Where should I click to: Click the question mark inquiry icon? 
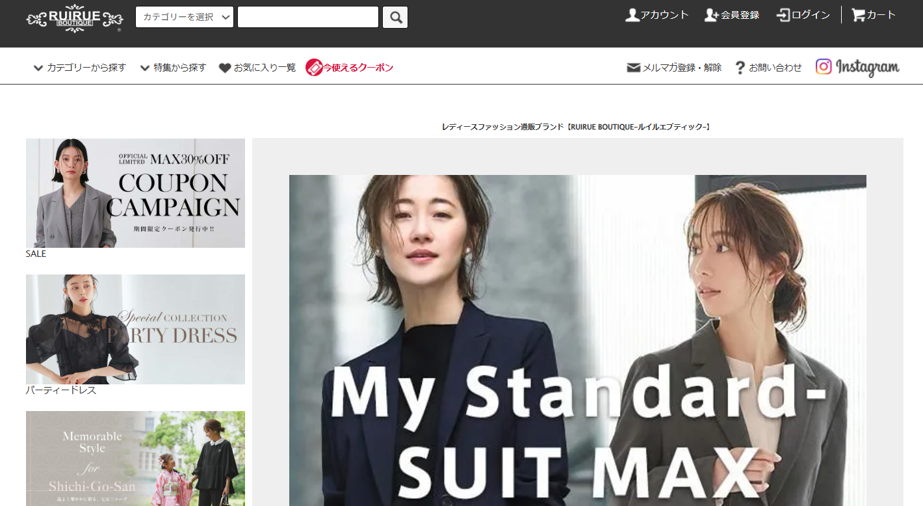click(x=740, y=68)
